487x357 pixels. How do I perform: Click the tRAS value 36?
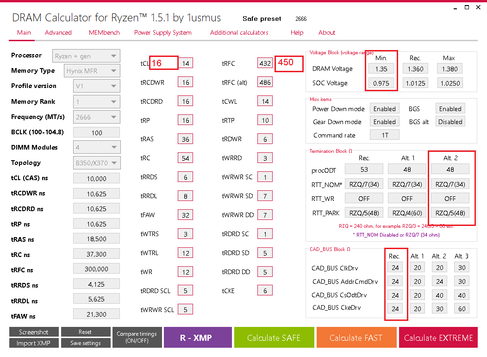point(186,139)
